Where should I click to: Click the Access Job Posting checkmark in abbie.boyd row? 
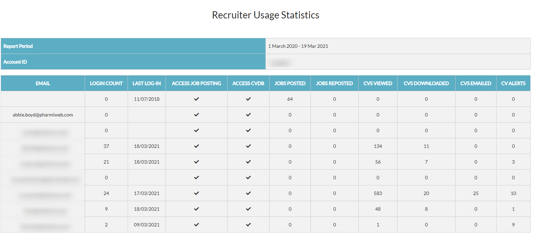coord(196,115)
